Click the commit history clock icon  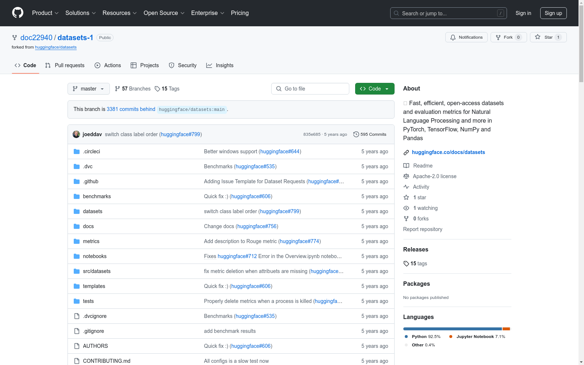tap(356, 134)
